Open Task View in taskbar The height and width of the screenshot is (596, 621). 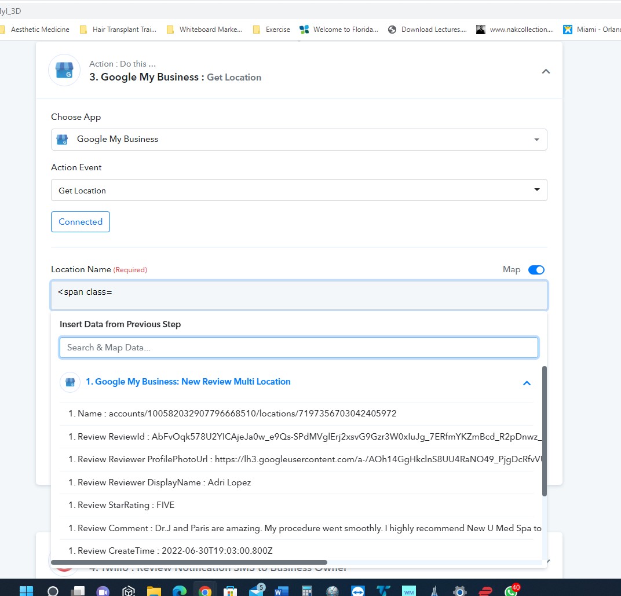point(78,591)
